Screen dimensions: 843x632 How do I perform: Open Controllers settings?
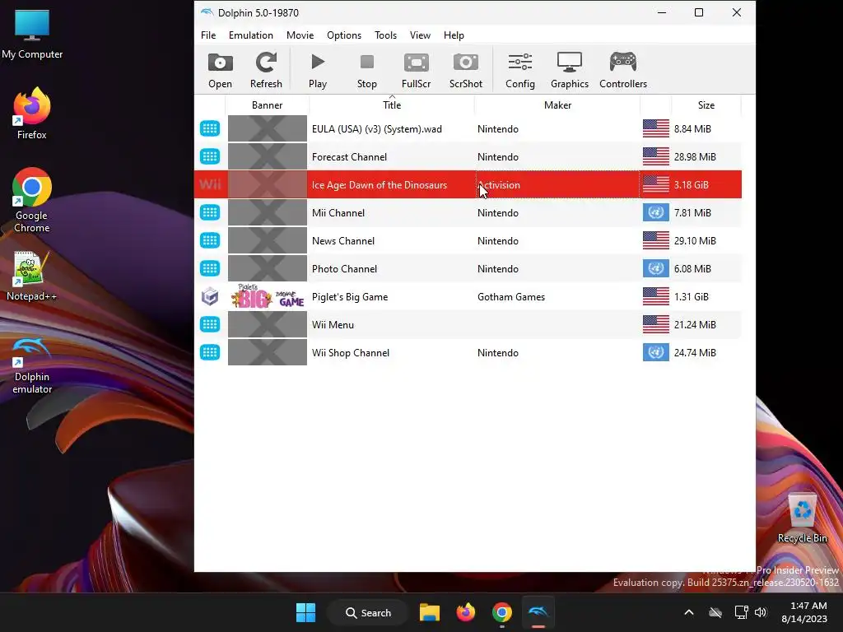click(x=623, y=71)
